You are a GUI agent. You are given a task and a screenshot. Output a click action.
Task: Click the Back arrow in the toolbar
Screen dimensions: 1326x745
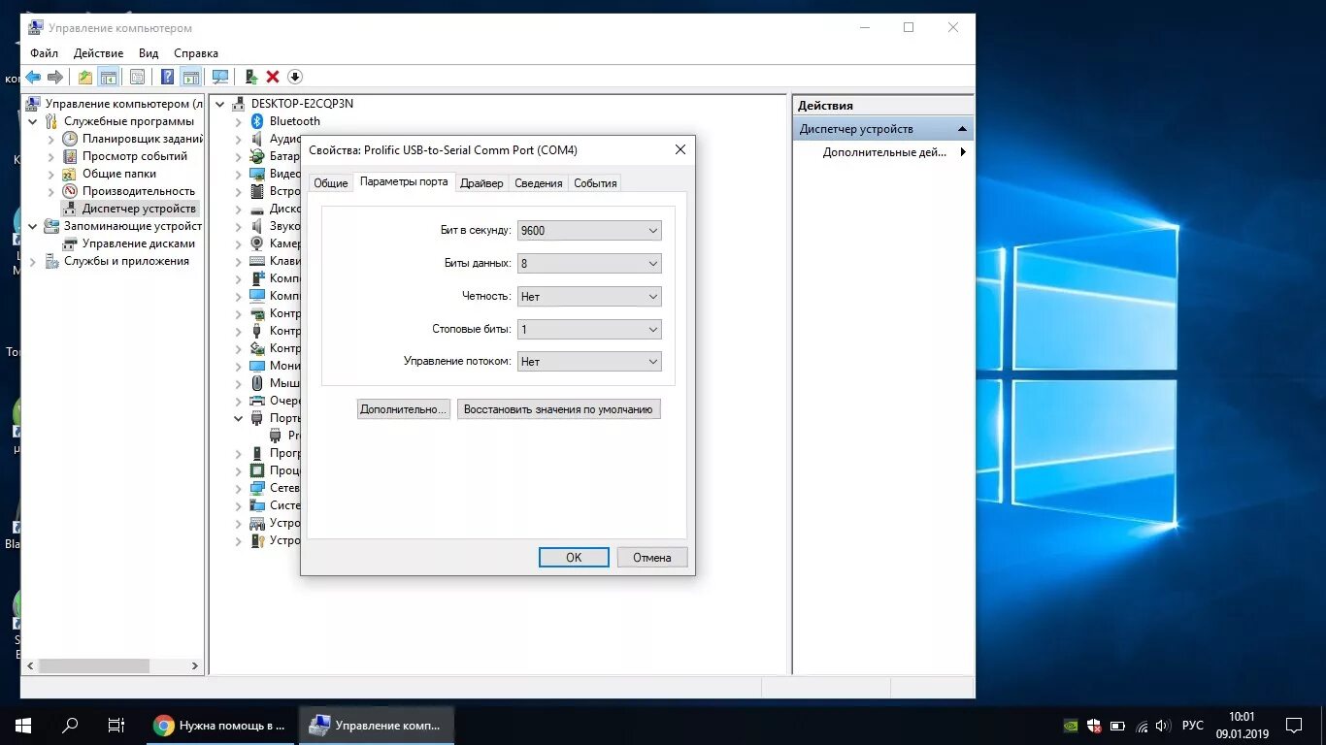point(33,77)
